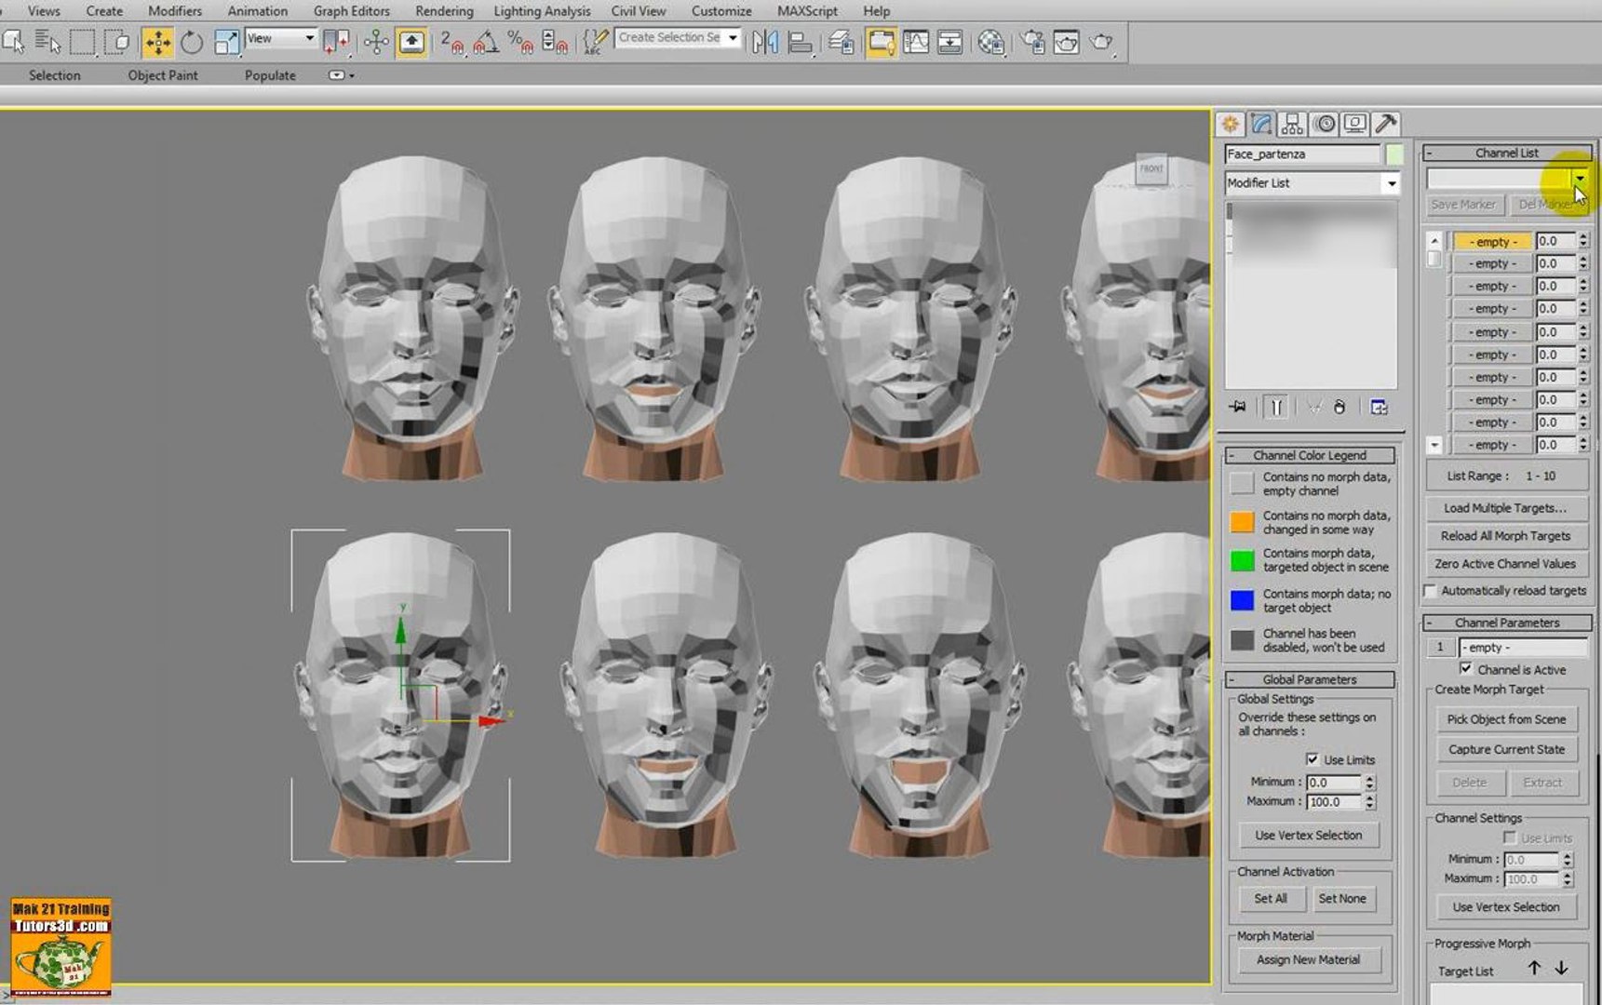Image resolution: width=1602 pixels, height=1005 pixels.
Task: Toggle Channel Settings Use Limits checkbox
Action: (x=1509, y=837)
